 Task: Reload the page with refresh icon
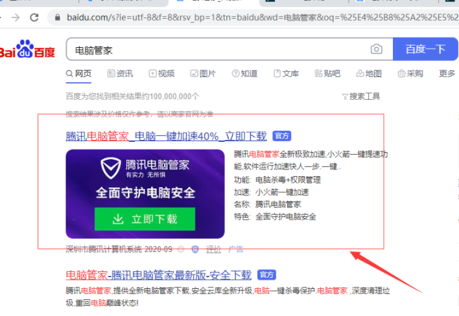click(34, 17)
